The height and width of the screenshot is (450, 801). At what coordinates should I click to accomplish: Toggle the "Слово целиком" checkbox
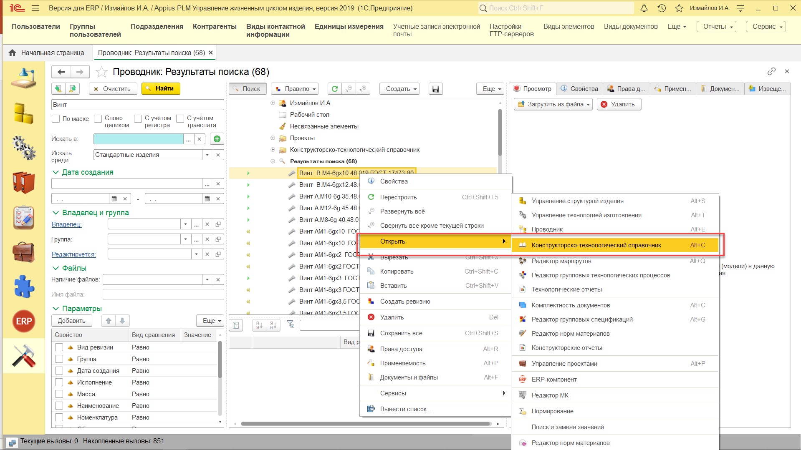point(98,119)
